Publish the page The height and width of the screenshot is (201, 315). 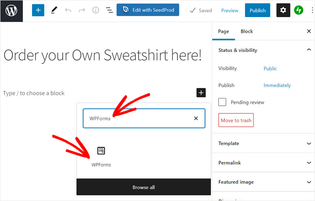pos(258,10)
